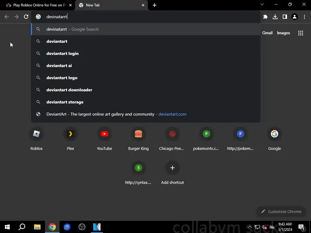Open the http://pokem... shortcut
This screenshot has height=233, width=311.
pos(241,139)
